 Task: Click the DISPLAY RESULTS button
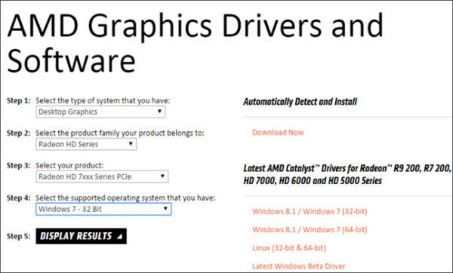[x=82, y=236]
